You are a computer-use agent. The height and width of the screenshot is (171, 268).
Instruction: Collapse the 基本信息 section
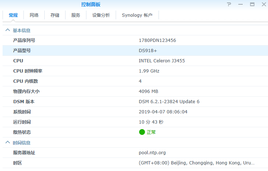[7, 30]
